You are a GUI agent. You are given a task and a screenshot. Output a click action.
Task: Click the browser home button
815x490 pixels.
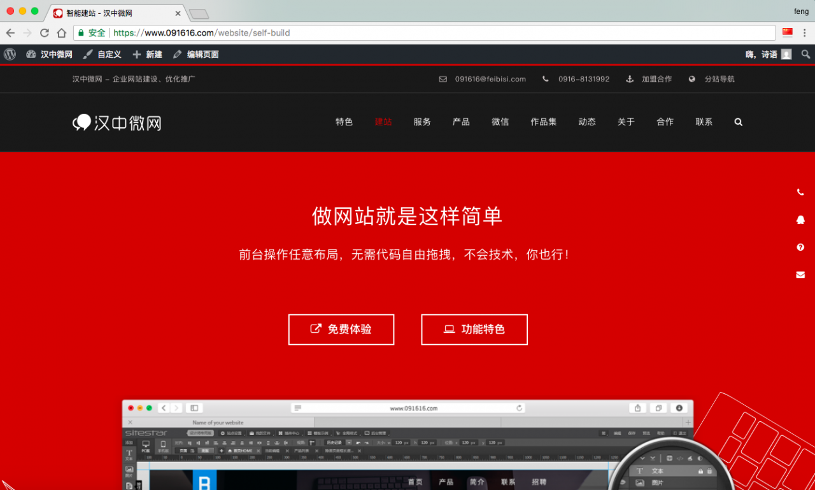pyautogui.click(x=61, y=33)
